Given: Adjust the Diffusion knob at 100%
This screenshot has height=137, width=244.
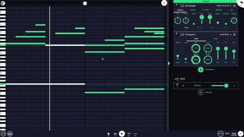Looking at the screenshot, I should pos(196,60).
